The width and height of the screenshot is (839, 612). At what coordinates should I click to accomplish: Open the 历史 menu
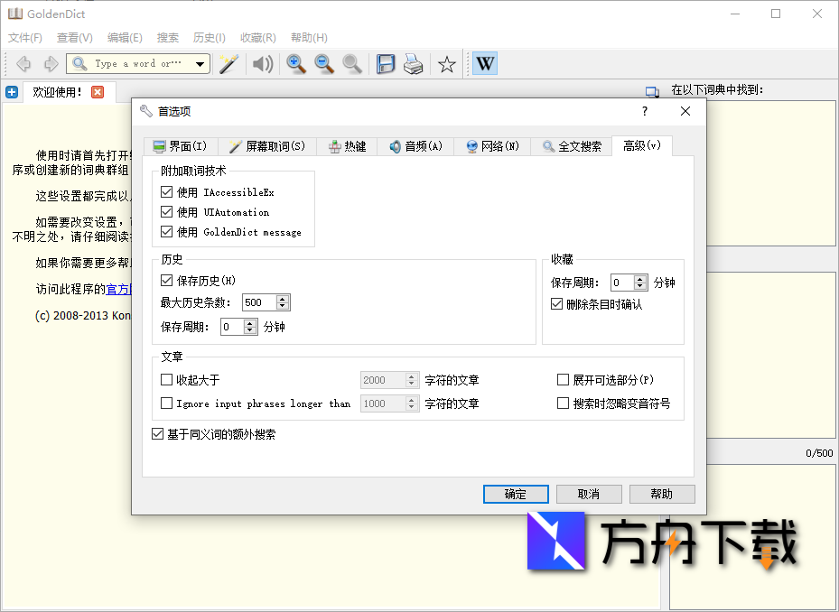208,37
